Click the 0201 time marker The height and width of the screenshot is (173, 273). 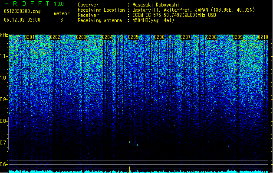pyautogui.click(x=30, y=37)
